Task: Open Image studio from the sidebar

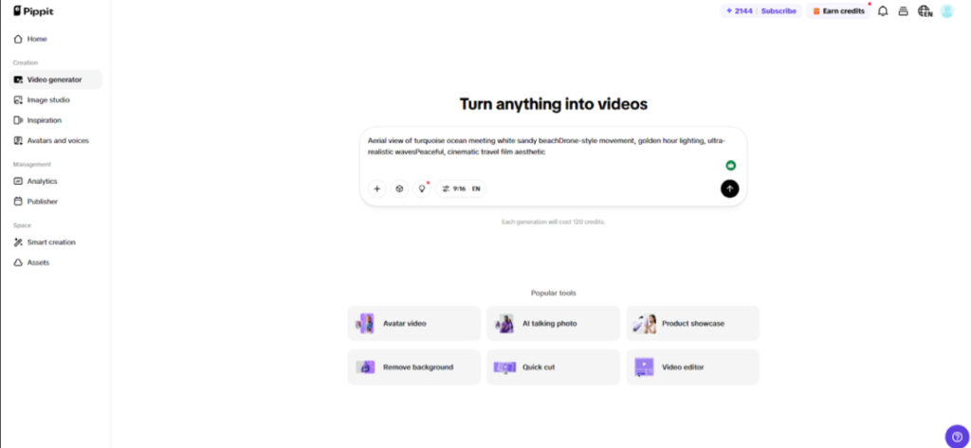Action: click(47, 99)
